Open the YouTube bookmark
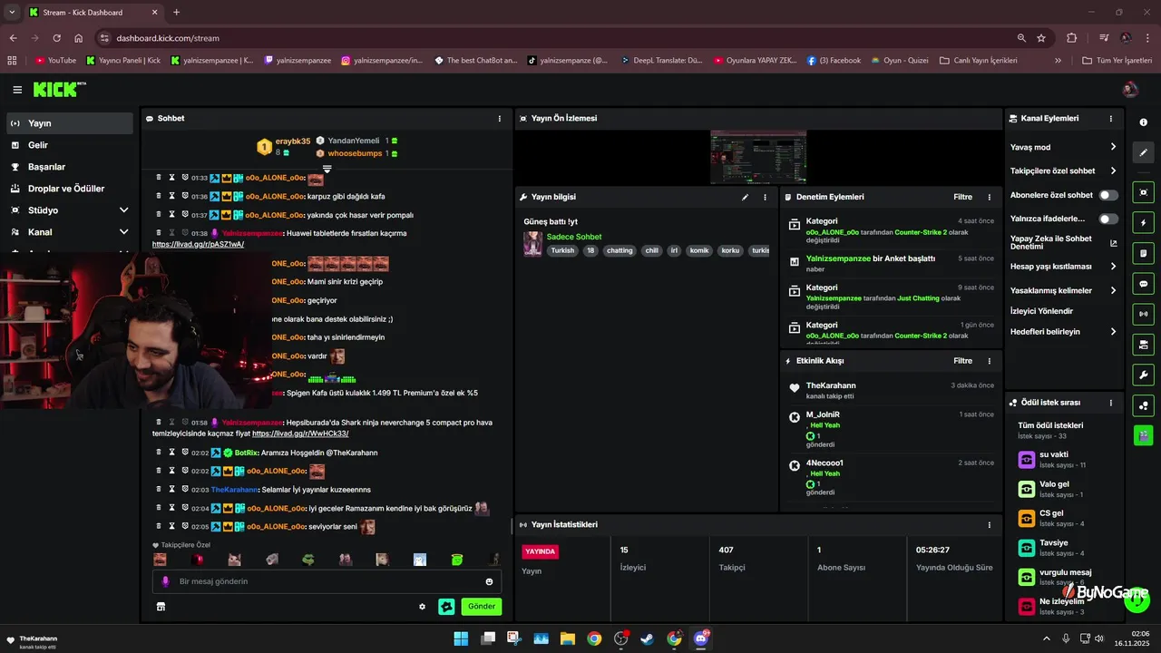The height and width of the screenshot is (653, 1161). [x=54, y=61]
